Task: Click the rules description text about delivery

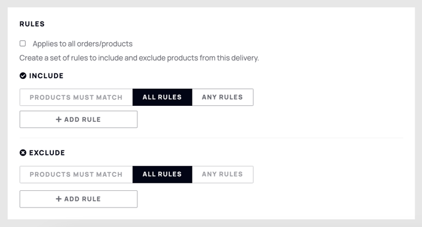Action: point(139,58)
